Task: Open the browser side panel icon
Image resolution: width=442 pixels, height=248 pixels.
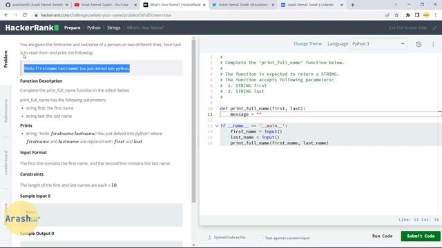Action: coord(417,15)
